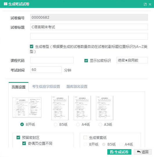Click the 试卷标题 field with C语言期末考试
The height and width of the screenshot is (157, 154).
click(89, 27)
